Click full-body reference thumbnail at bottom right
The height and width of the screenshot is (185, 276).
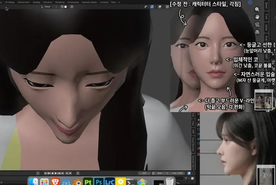[266, 175]
